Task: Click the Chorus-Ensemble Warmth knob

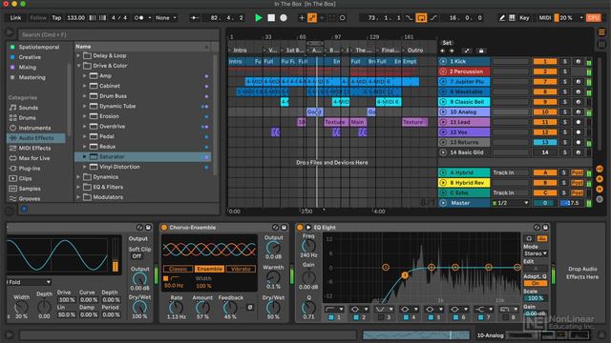Action: tap(273, 277)
